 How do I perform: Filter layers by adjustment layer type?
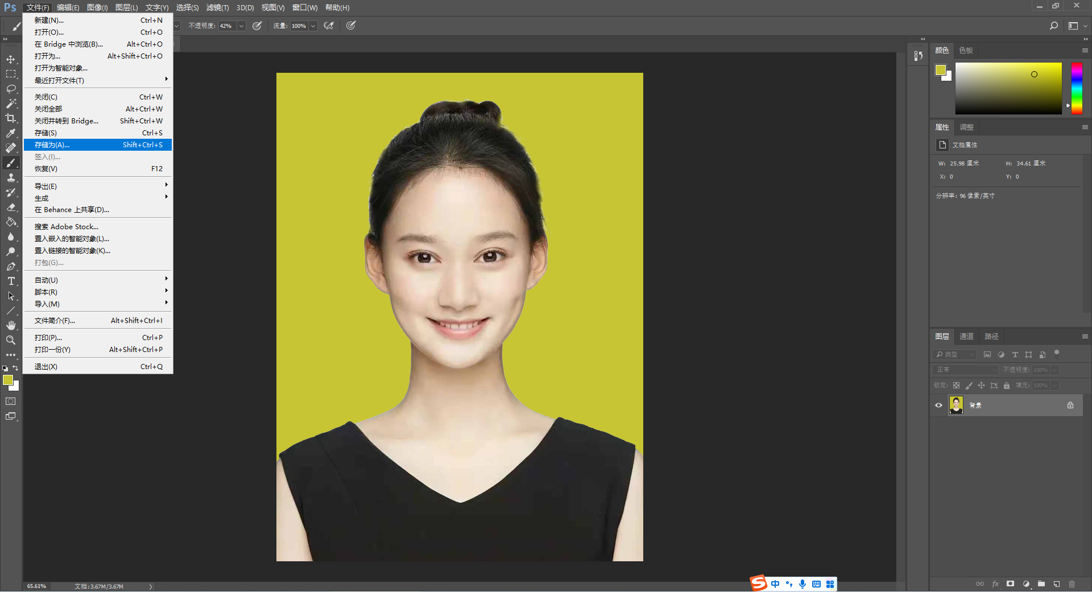point(1001,354)
